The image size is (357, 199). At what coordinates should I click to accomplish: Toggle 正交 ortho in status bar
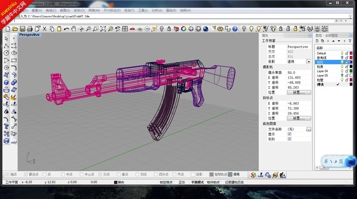tap(182, 182)
